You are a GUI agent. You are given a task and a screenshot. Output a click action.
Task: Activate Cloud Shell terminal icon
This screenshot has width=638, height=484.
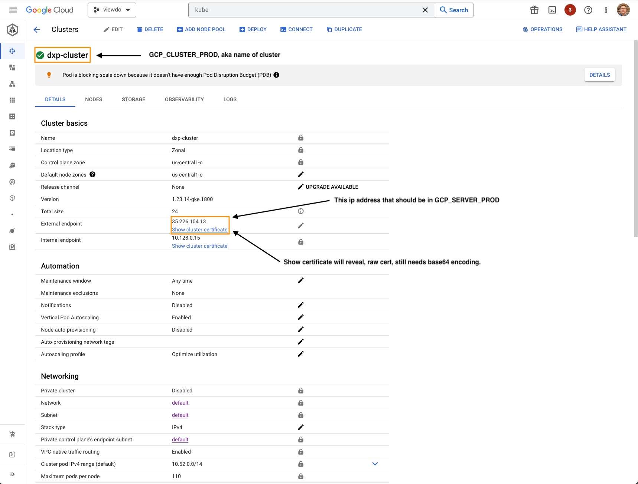552,10
